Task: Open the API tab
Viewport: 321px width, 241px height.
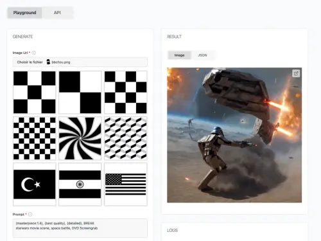Action: click(57, 13)
